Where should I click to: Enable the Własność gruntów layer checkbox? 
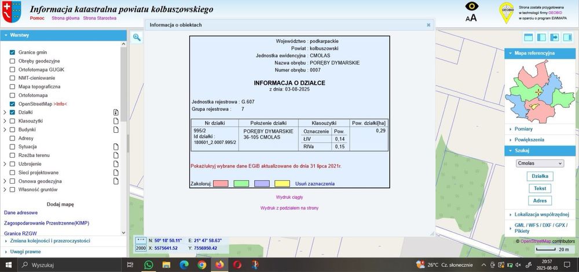point(12,189)
